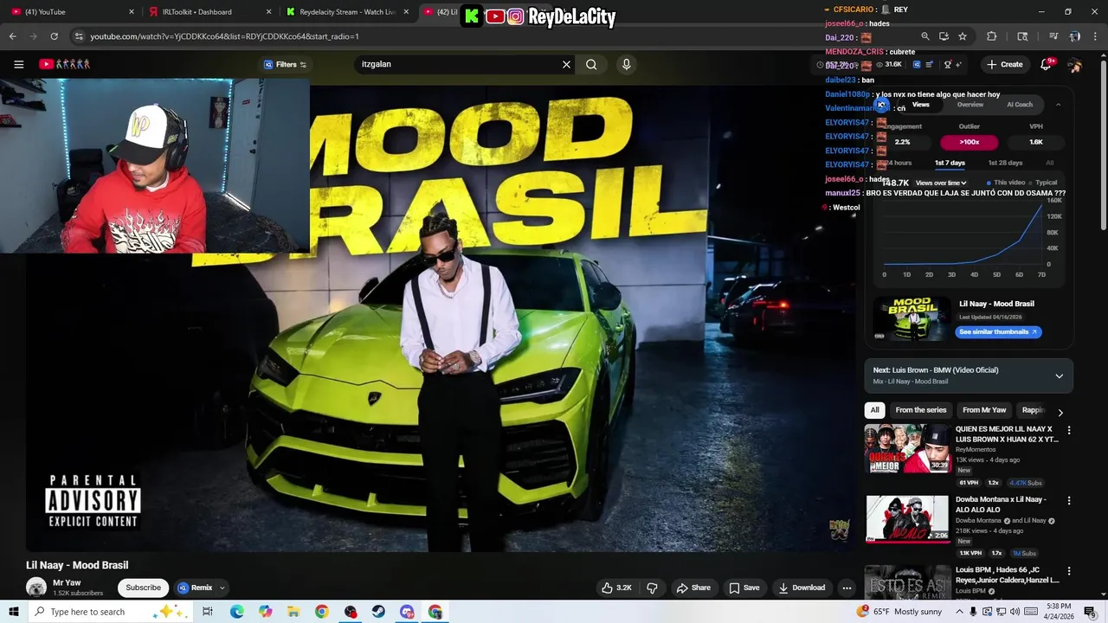This screenshot has height=623, width=1108.
Task: Toggle the Typical chart legend
Action: point(1044,183)
